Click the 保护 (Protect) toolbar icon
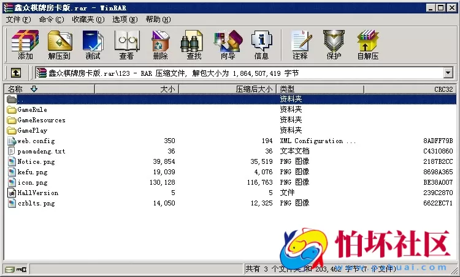460x277 pixels. coord(334,40)
